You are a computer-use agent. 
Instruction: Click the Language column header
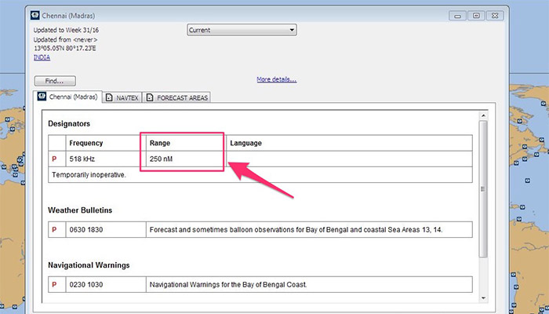click(x=246, y=143)
